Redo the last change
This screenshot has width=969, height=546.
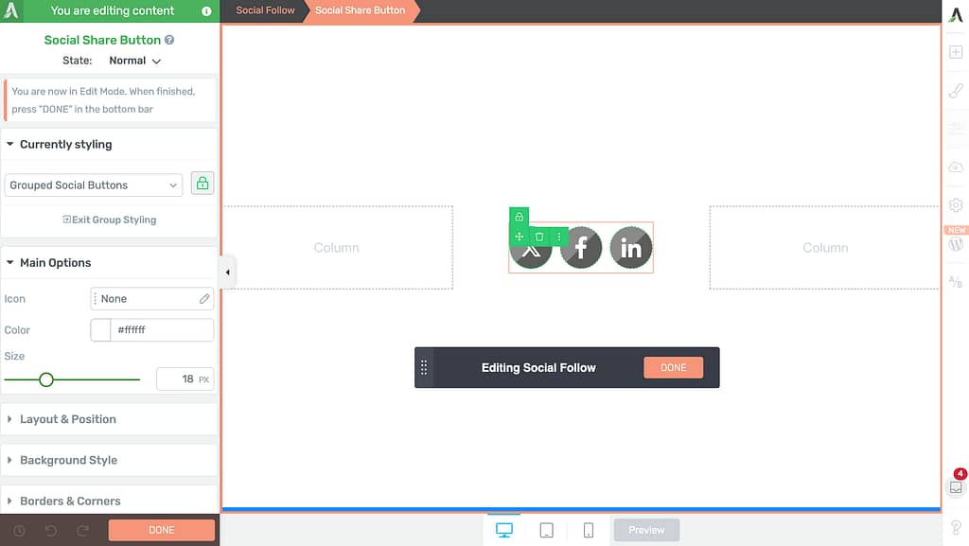pyautogui.click(x=83, y=531)
